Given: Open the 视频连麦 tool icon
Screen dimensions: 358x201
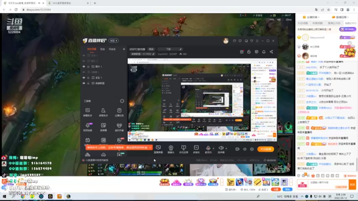Looking at the screenshot, I should click(88, 127).
